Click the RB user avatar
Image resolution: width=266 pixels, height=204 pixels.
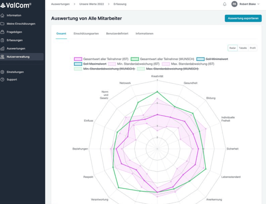[234, 4]
